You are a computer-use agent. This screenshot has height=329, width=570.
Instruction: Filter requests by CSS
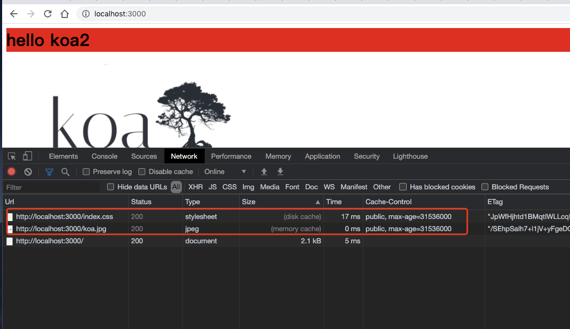(x=230, y=187)
